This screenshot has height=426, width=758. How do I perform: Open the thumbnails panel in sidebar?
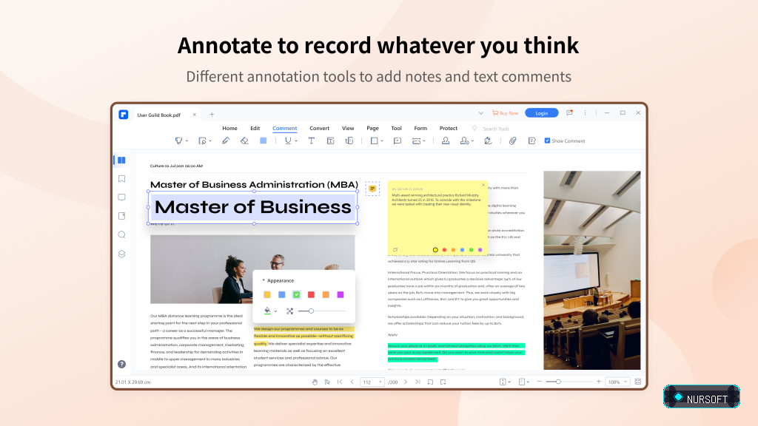point(121,160)
